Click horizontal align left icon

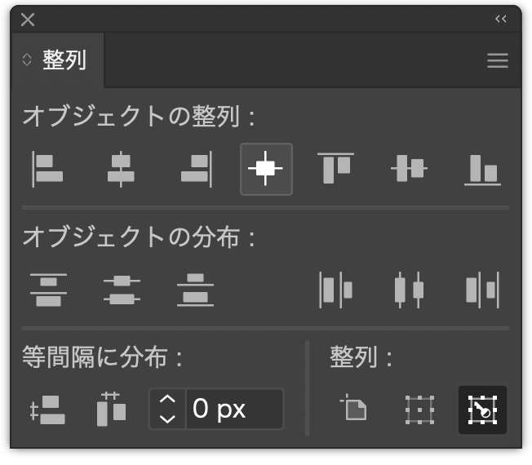click(x=47, y=169)
